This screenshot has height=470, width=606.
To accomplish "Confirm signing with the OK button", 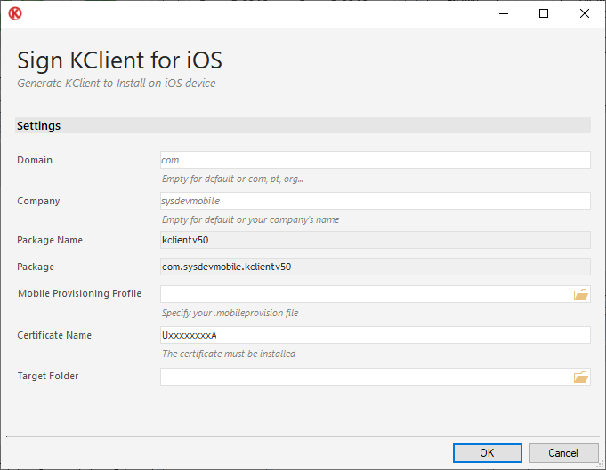I will 488,452.
